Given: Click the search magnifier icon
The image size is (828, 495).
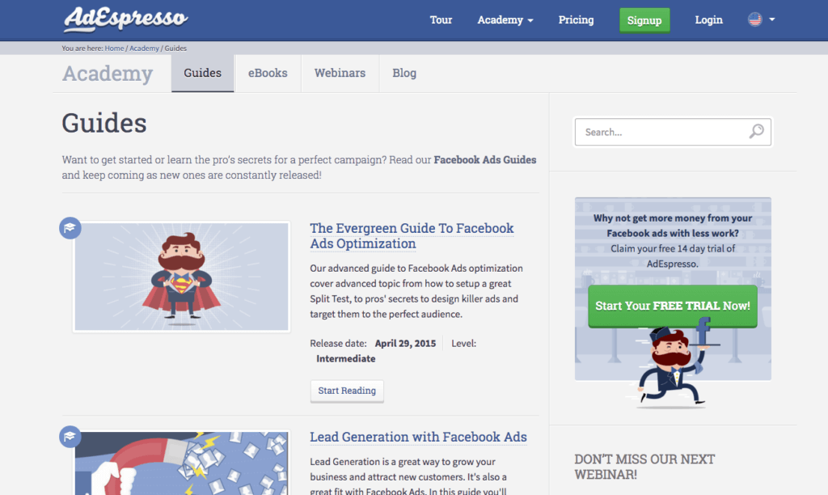Looking at the screenshot, I should pyautogui.click(x=756, y=131).
